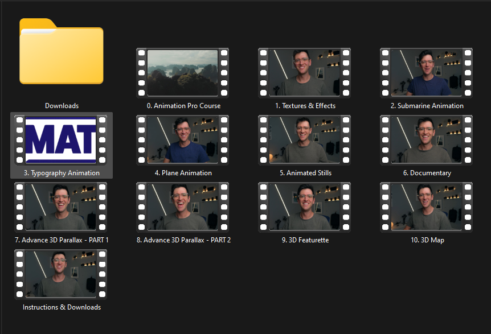Click the '6. Documentary' filename label
The height and width of the screenshot is (334, 491).
point(426,172)
